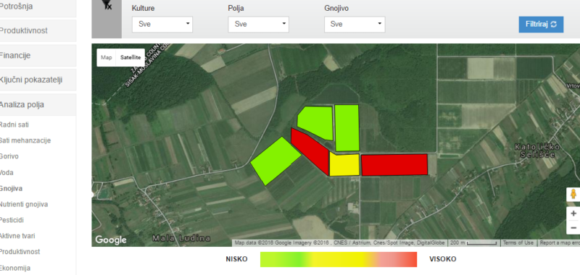The image size is (580, 275).
Task: Open the Gnojivo dropdown
Action: 355,24
